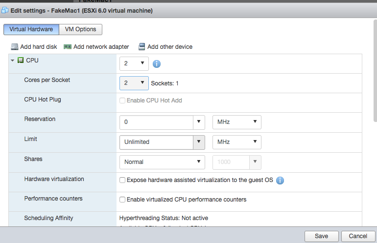Click Add hard disk label
This screenshot has height=243, width=377.
39,47
